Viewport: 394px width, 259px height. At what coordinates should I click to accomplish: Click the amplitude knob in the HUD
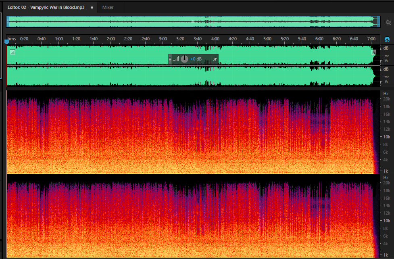184,59
